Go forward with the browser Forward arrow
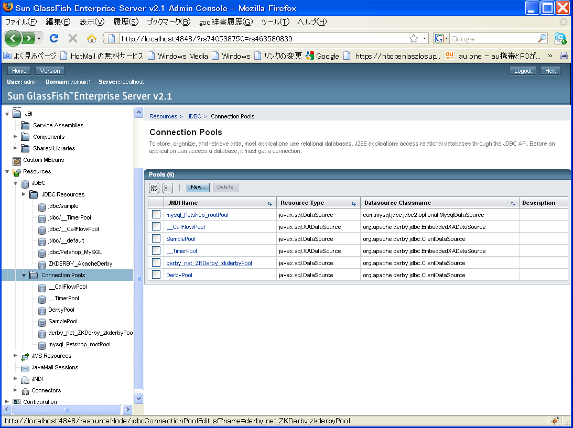 point(28,38)
